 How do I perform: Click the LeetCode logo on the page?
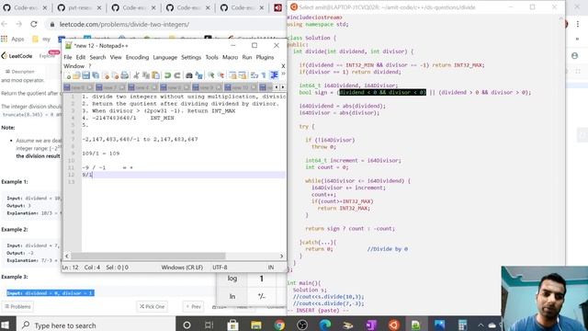[x=17, y=56]
